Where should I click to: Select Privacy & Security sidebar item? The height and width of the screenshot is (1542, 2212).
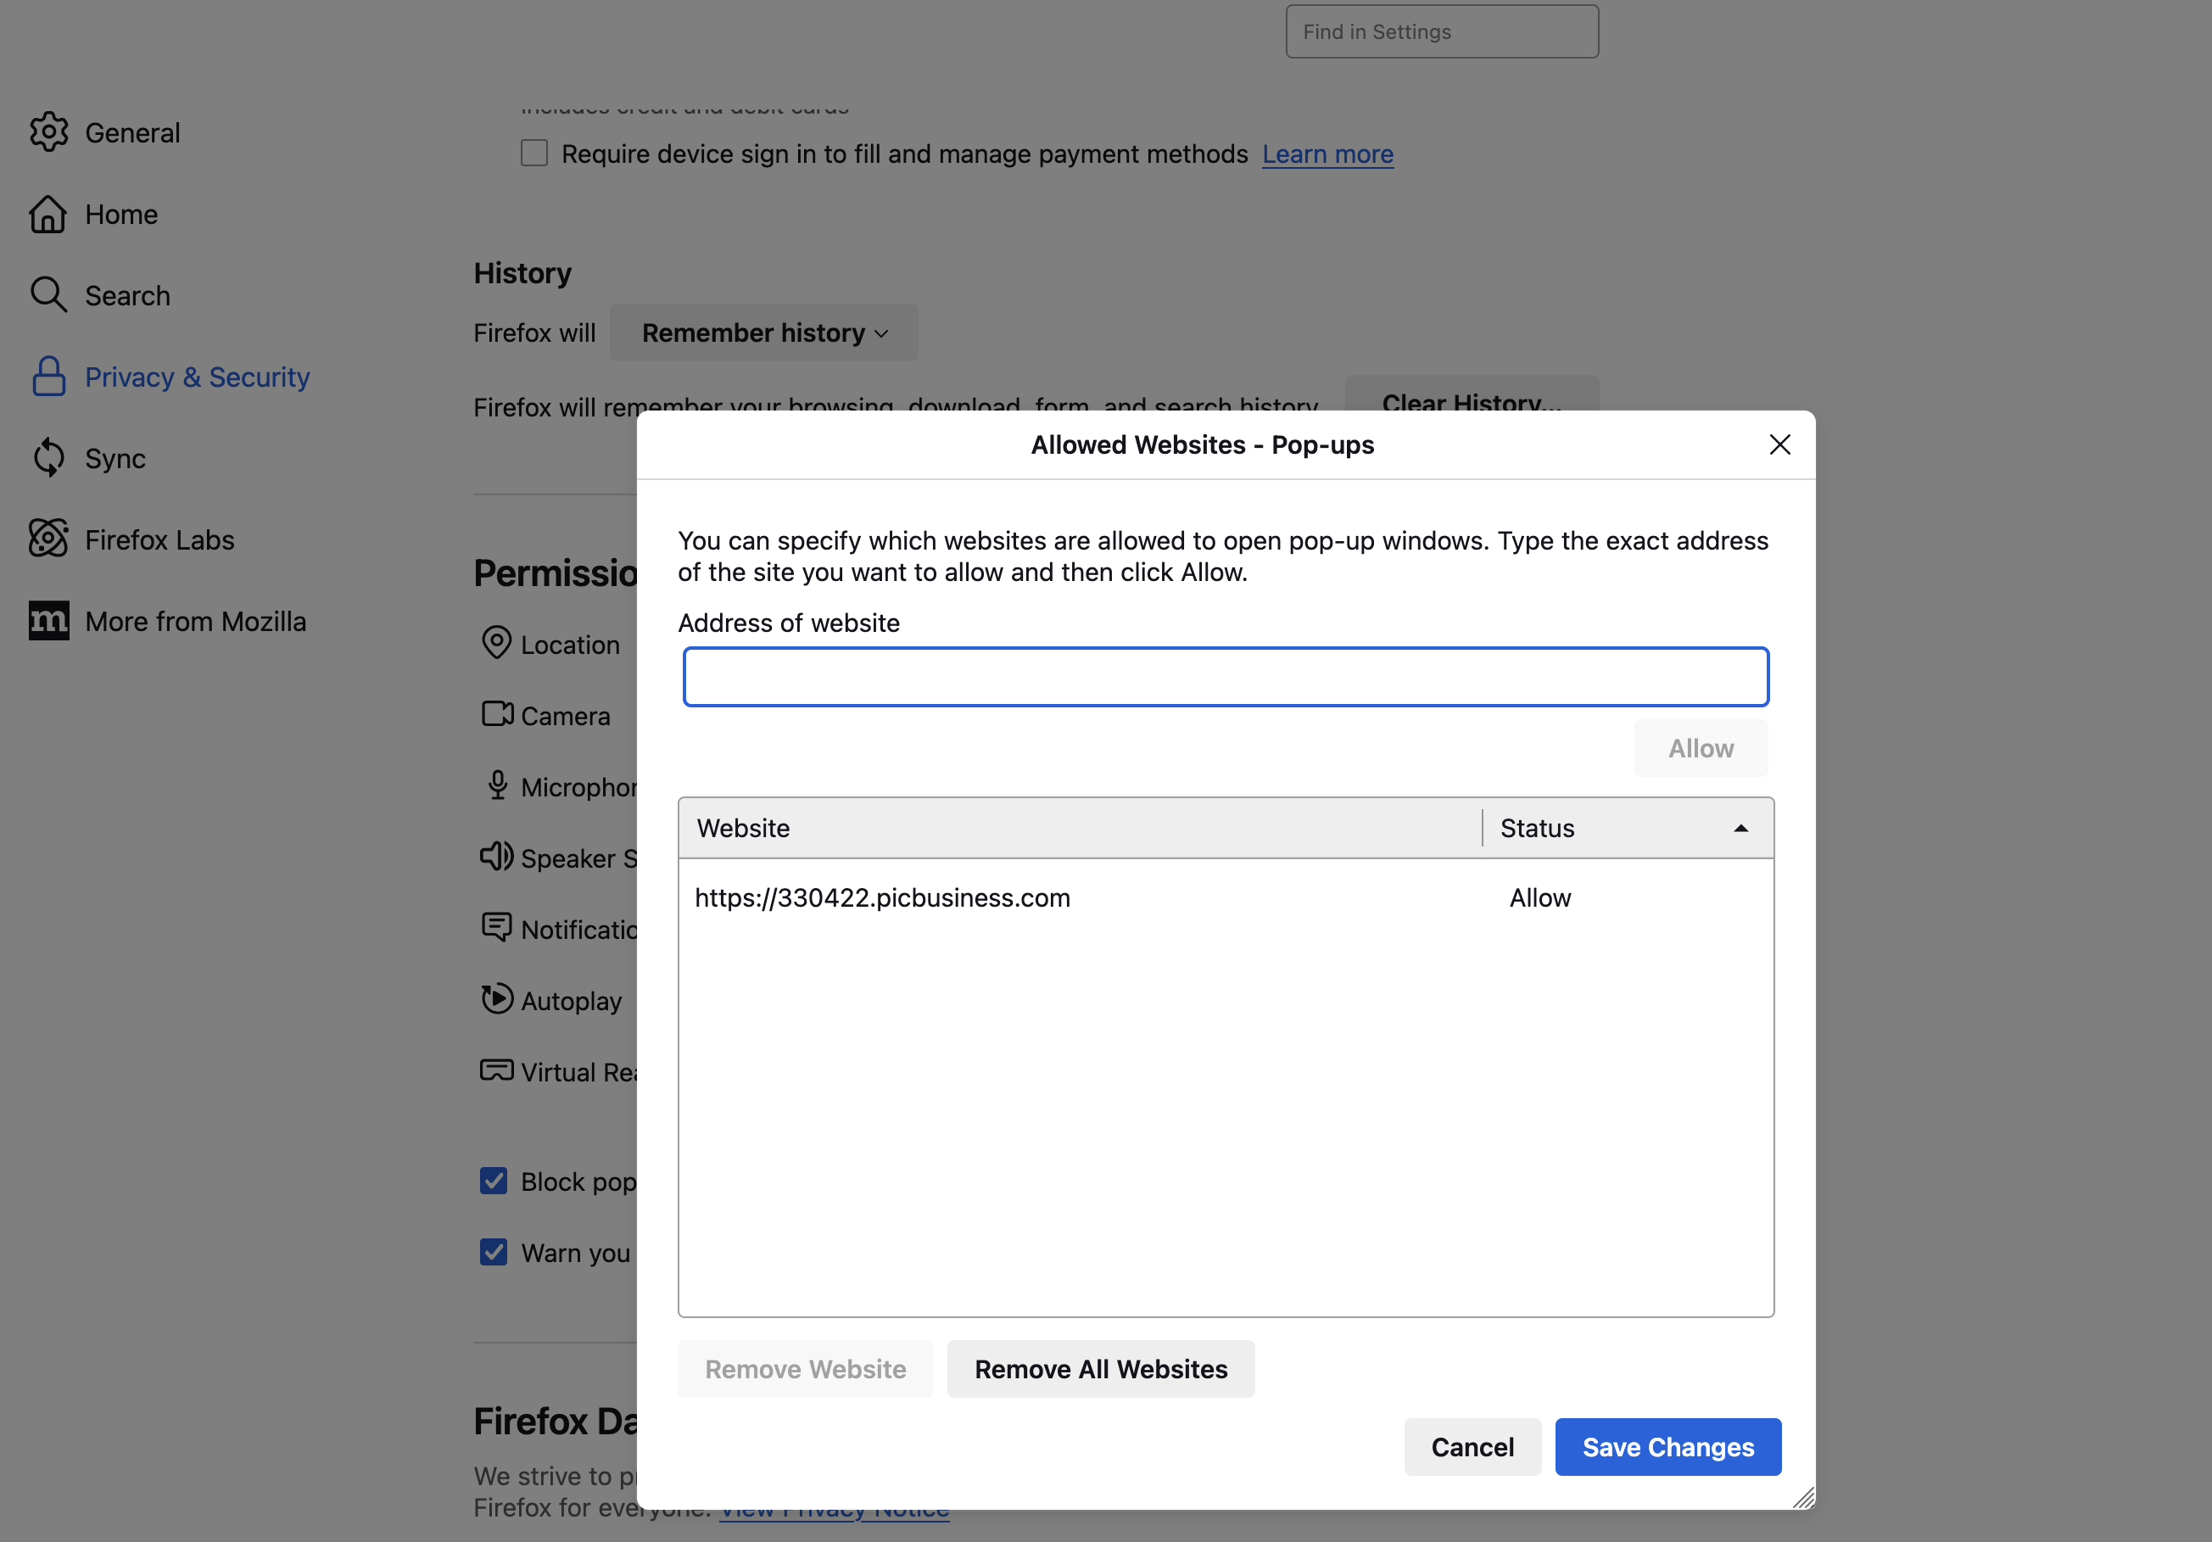pyautogui.click(x=197, y=377)
